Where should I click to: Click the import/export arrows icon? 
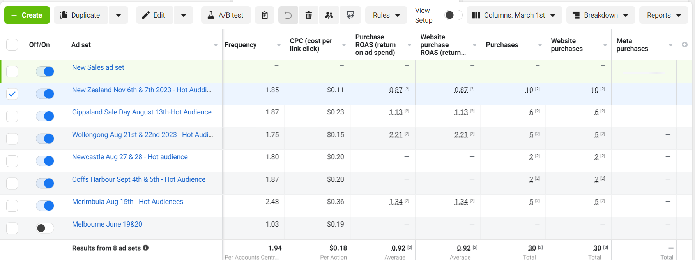click(350, 15)
